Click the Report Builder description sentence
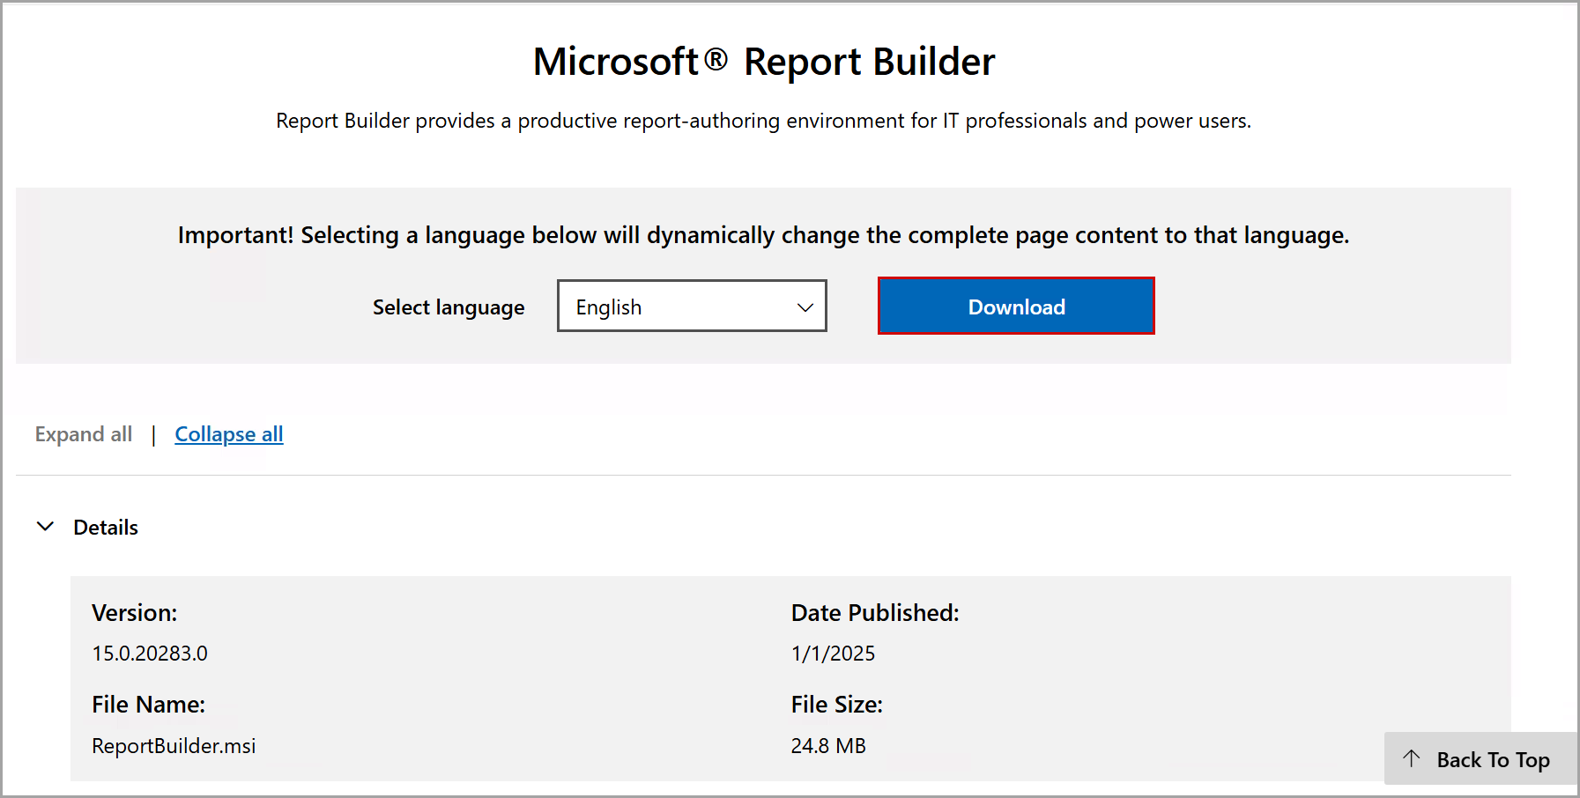 763,121
